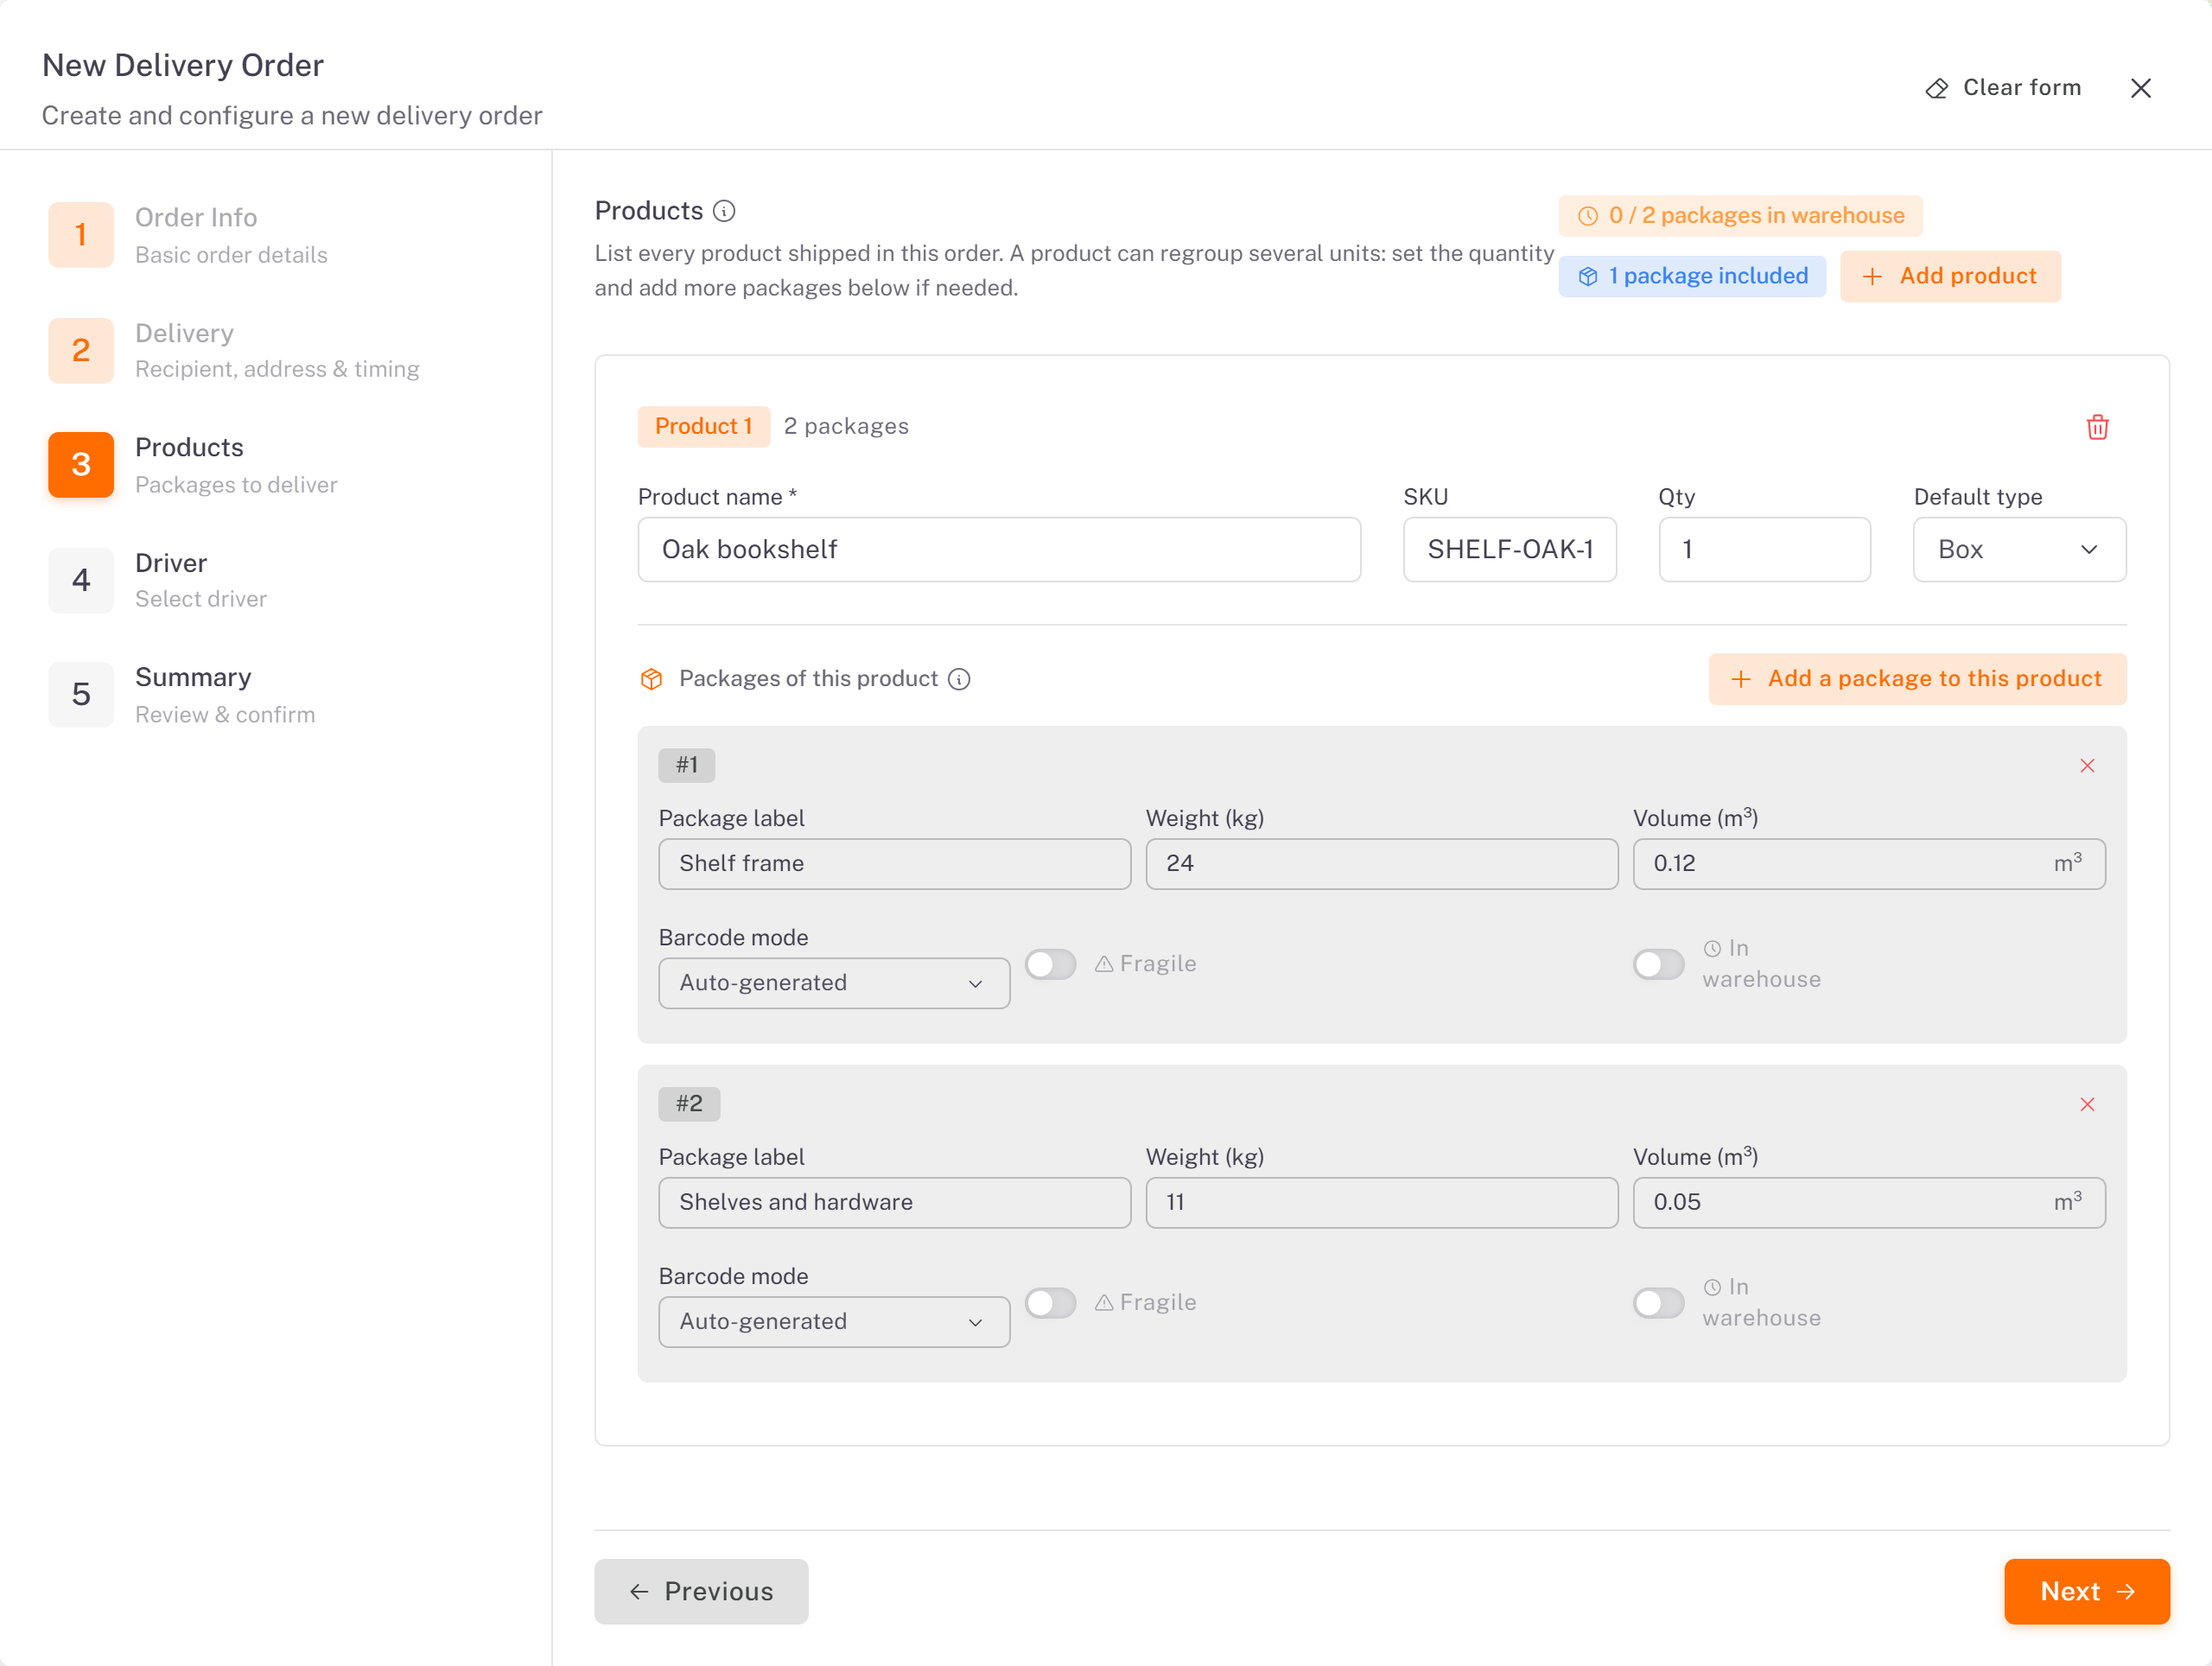
Task: Open Barcode mode dropdown for package #1
Action: tap(834, 983)
